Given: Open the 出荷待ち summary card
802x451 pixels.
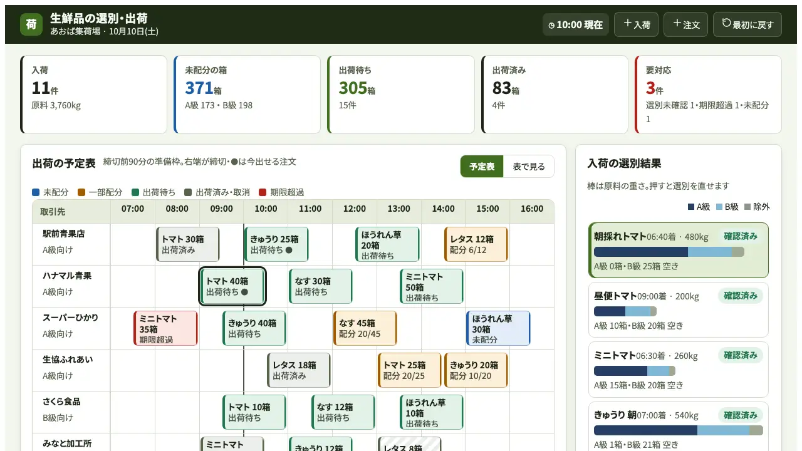Looking at the screenshot, I should click(400, 95).
